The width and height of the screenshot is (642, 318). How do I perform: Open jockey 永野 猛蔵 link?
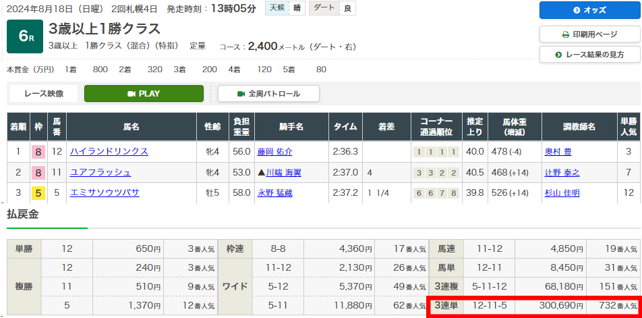pyautogui.click(x=274, y=193)
